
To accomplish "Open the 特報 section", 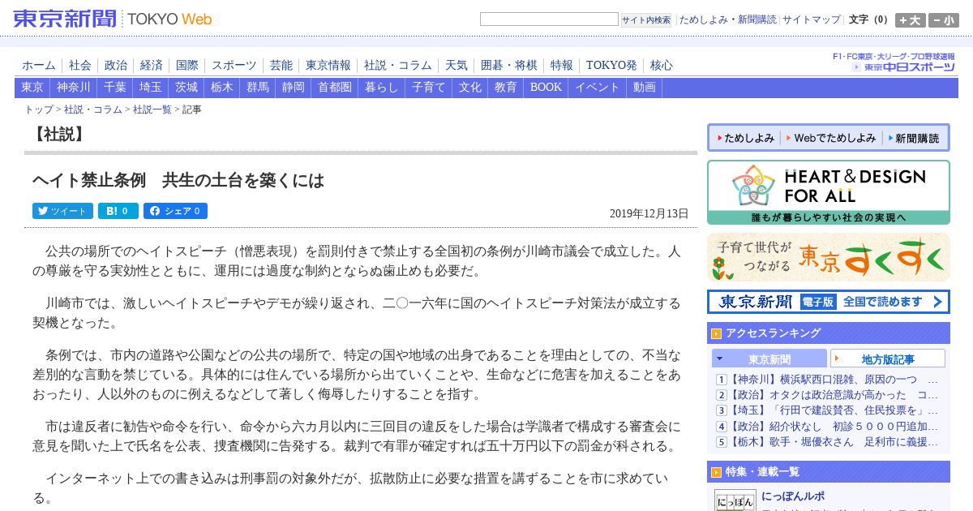I will (x=562, y=65).
